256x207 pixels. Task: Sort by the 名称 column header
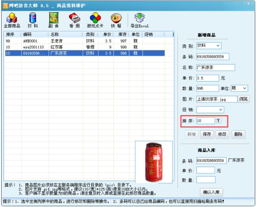pyautogui.click(x=65, y=34)
